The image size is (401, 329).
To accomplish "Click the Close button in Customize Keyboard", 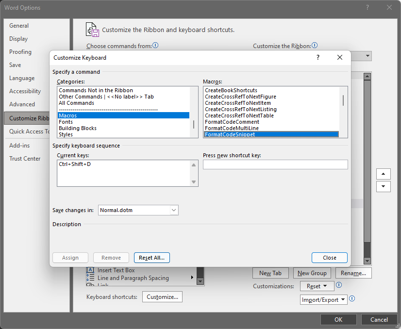I will (x=329, y=258).
